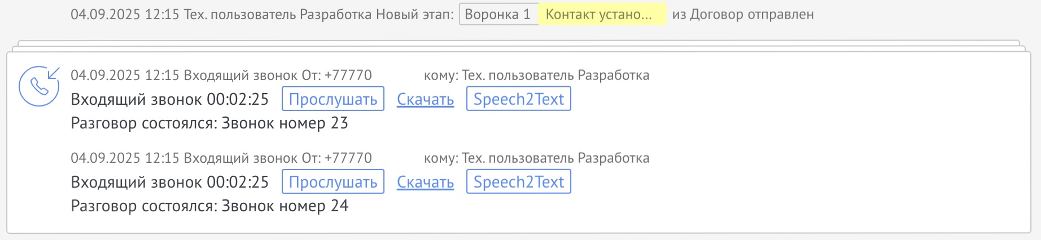The height and width of the screenshot is (240, 1041).
Task: Listen to call number 23 recording
Action: pos(333,99)
